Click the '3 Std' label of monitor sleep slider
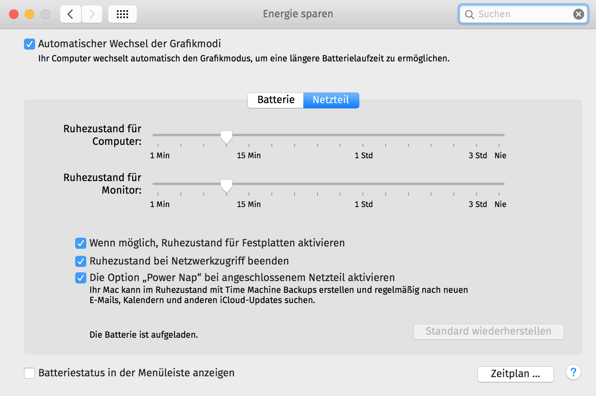Screen dimensions: 596x396 [x=478, y=204]
